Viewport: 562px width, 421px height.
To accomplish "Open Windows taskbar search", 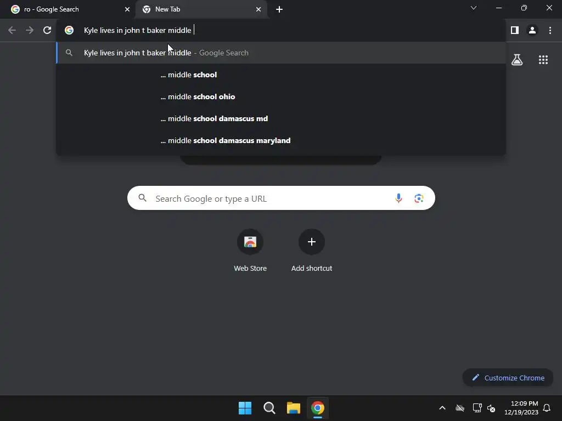I will point(269,408).
